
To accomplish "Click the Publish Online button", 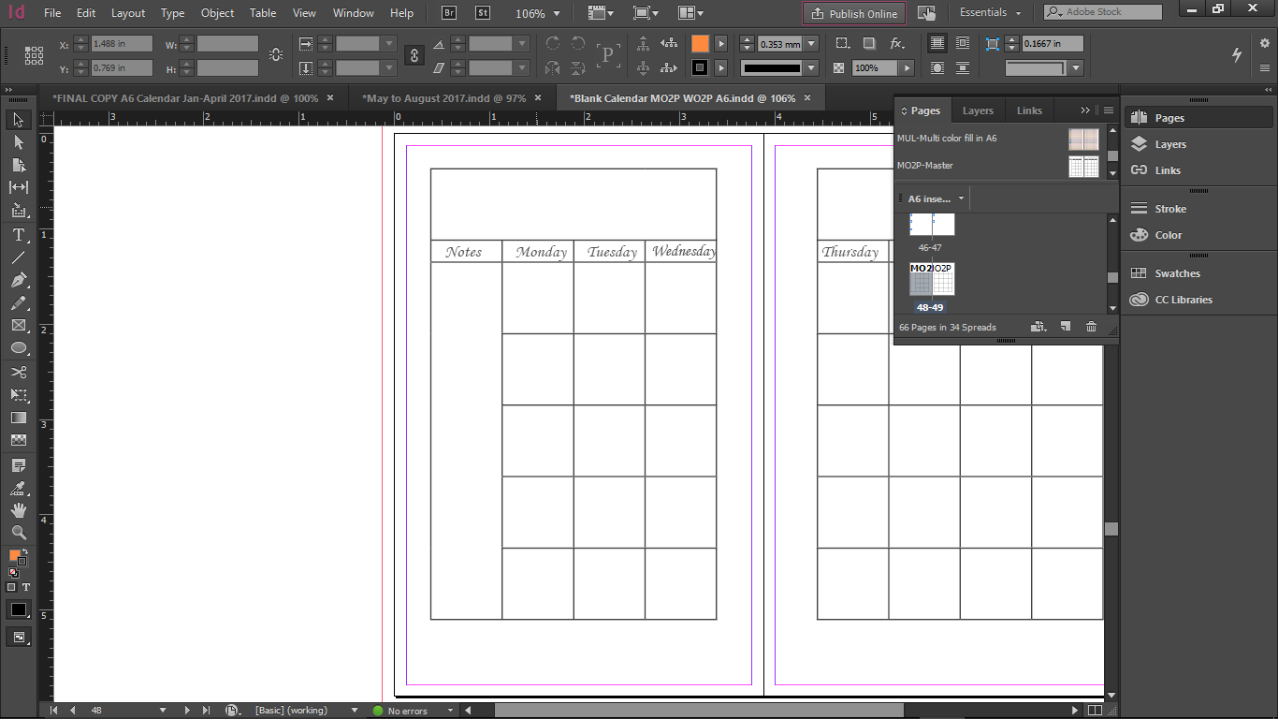I will (854, 13).
